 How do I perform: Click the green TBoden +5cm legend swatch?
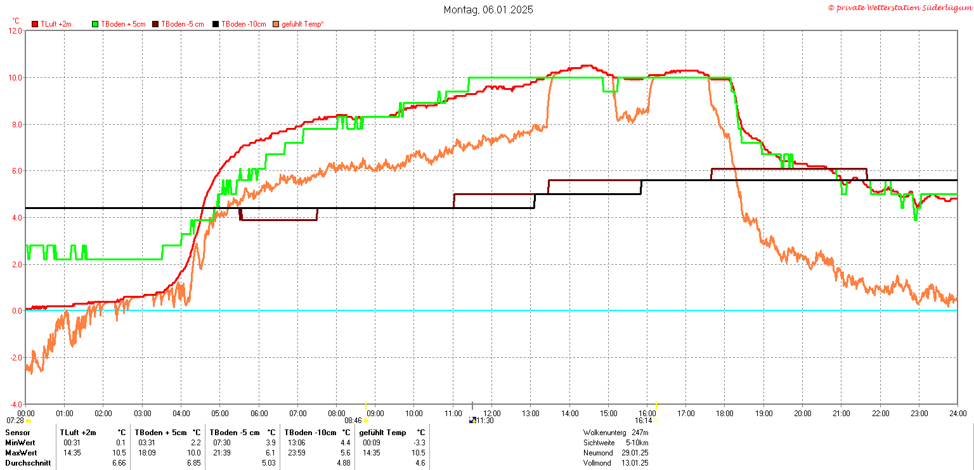[95, 24]
